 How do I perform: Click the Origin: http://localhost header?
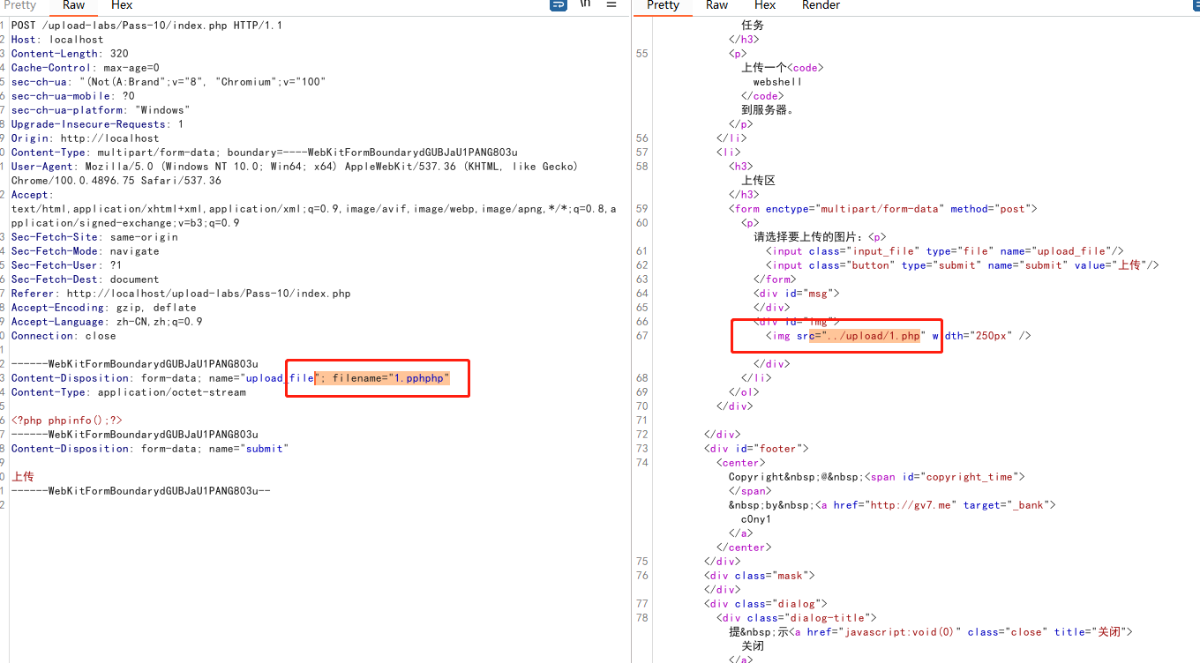coord(86,138)
